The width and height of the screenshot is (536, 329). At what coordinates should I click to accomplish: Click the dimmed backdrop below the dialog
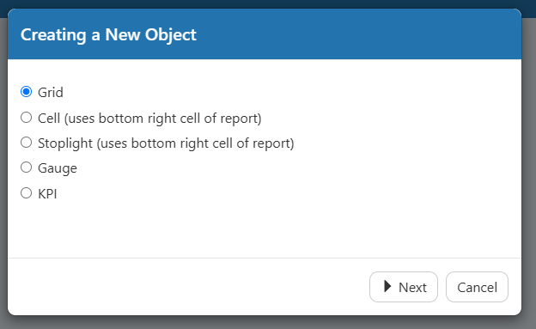(268, 322)
